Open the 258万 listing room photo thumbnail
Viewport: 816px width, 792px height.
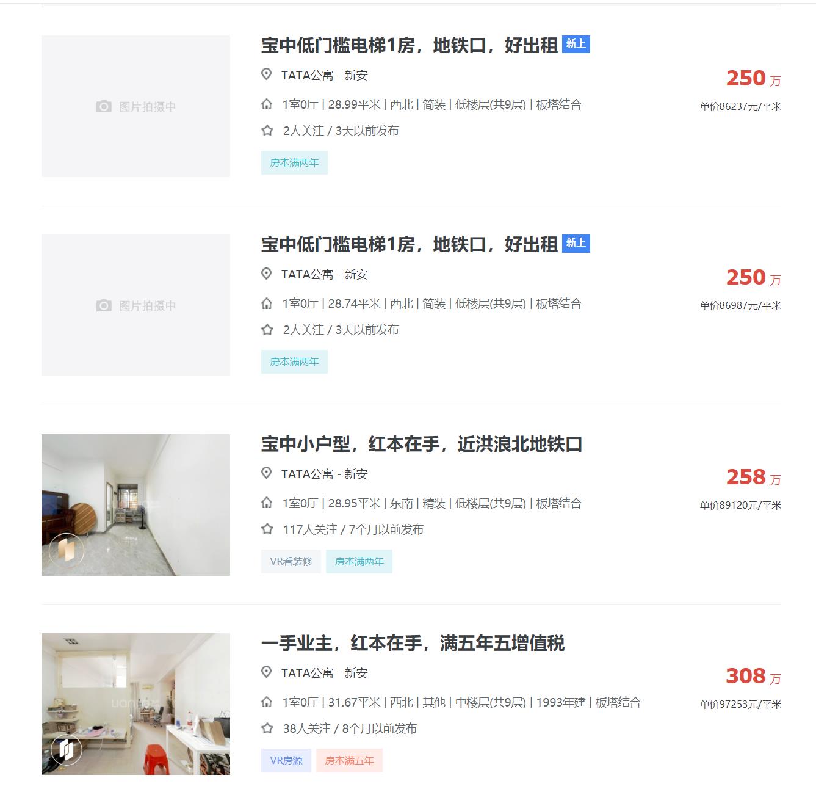(135, 505)
